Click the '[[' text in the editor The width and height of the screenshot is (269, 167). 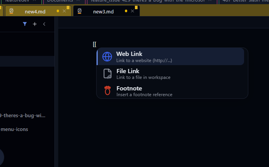pyautogui.click(x=95, y=44)
